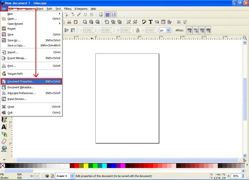This screenshot has width=249, height=180.
Task: Toggle snap to page border
Action: tap(101, 15)
